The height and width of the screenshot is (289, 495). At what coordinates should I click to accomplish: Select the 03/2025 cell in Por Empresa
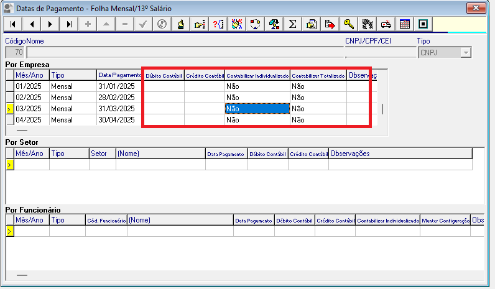pyautogui.click(x=32, y=109)
